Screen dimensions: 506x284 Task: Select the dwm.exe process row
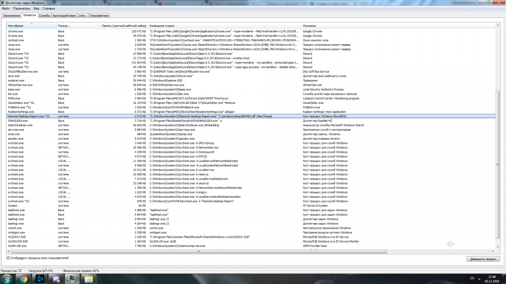coord(250,76)
